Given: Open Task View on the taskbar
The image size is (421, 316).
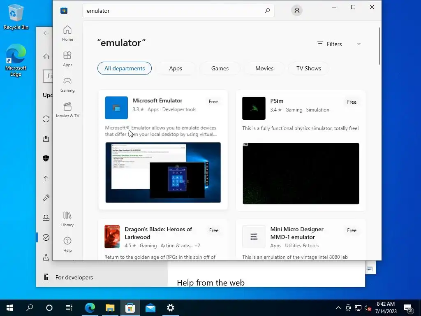Looking at the screenshot, I should point(69,308).
